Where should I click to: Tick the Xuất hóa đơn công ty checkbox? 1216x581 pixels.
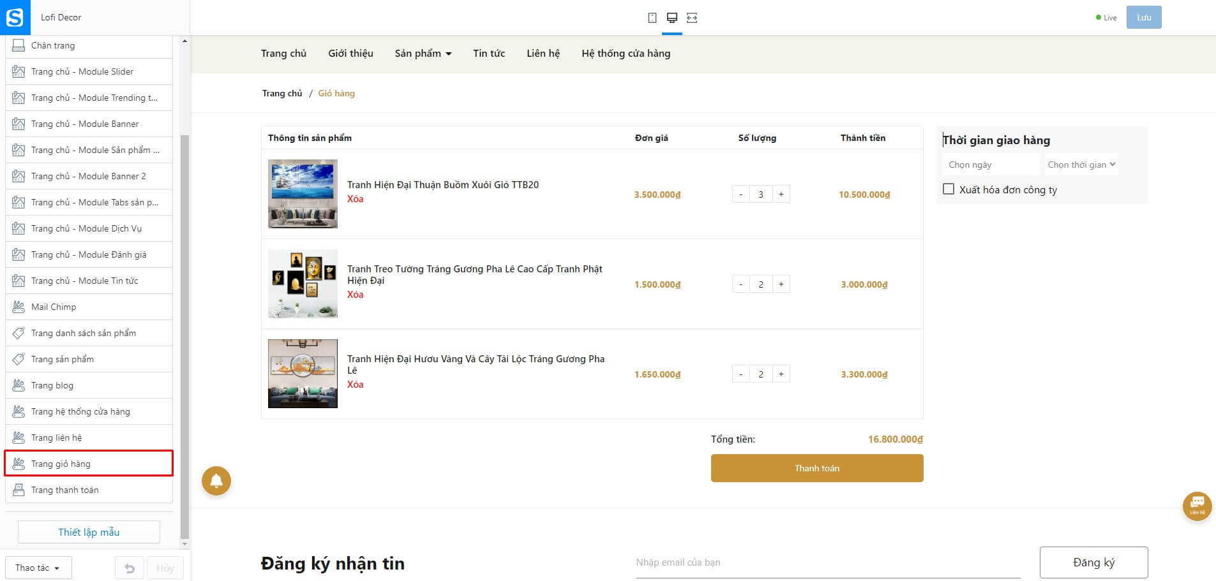pos(949,189)
